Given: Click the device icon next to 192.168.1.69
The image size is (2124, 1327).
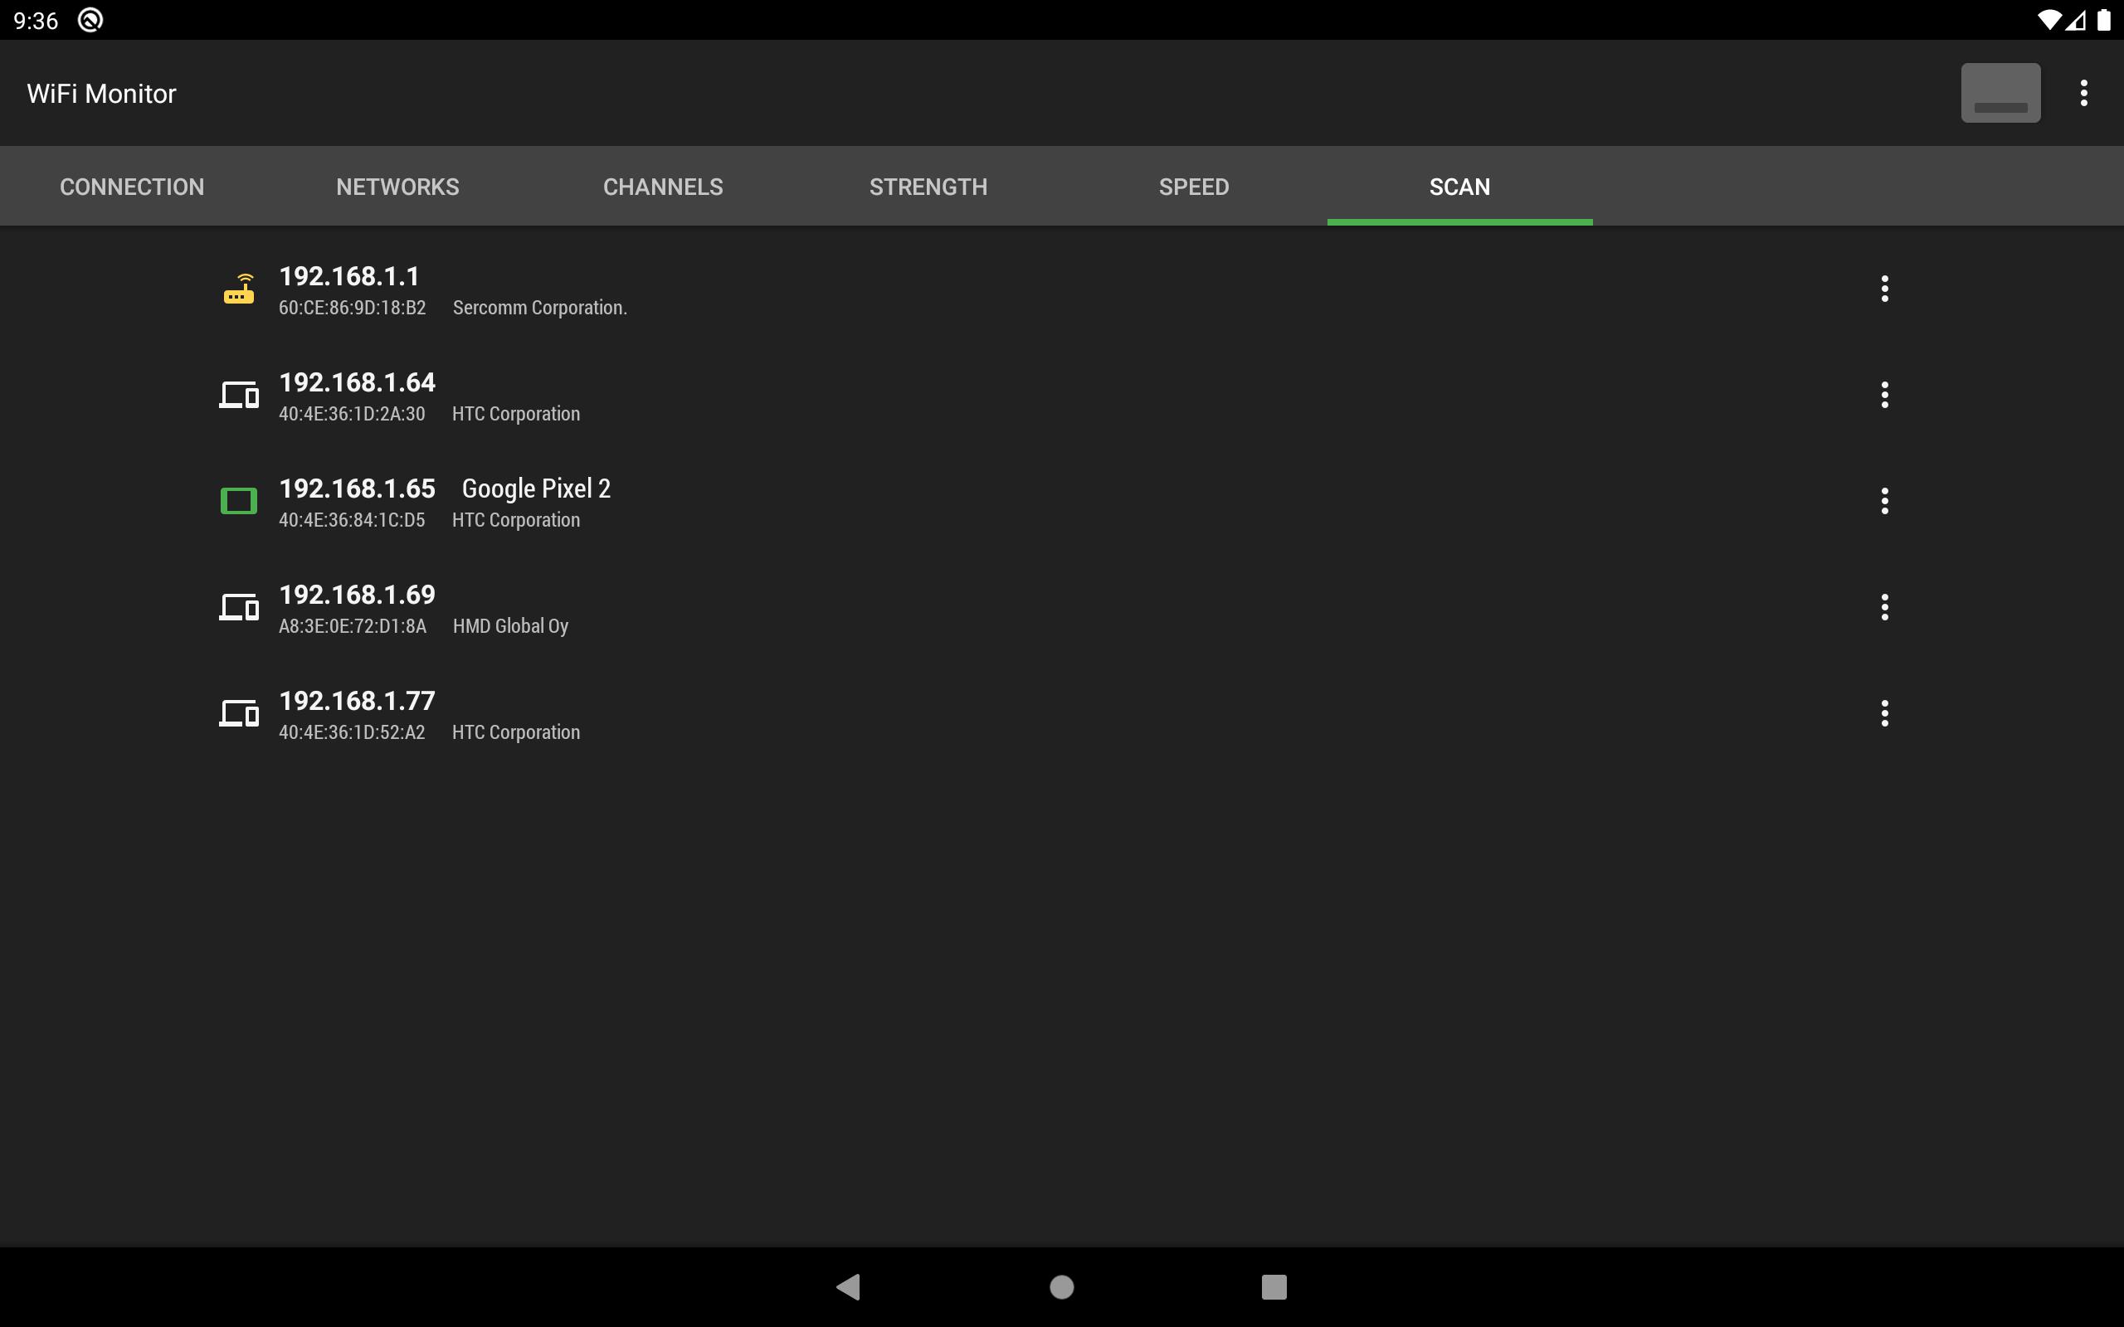Looking at the screenshot, I should tap(239, 607).
